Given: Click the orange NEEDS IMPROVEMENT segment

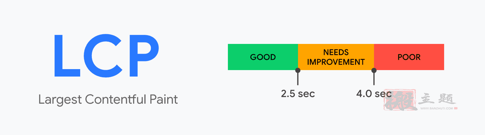Looking at the screenshot, I should [336, 57].
